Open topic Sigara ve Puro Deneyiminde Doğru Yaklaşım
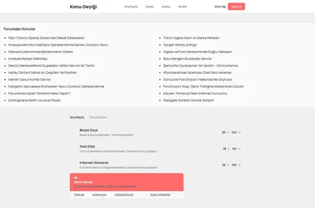 tap(197, 52)
